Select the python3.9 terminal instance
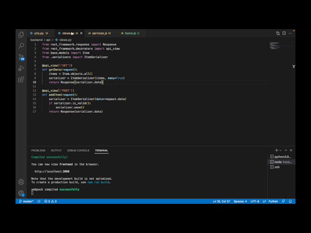The height and width of the screenshot is (233, 311). pyautogui.click(x=281, y=157)
